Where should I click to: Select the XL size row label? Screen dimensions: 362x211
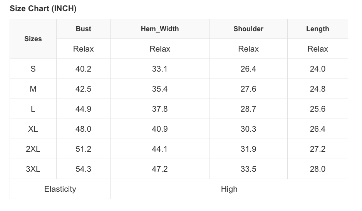click(x=33, y=129)
